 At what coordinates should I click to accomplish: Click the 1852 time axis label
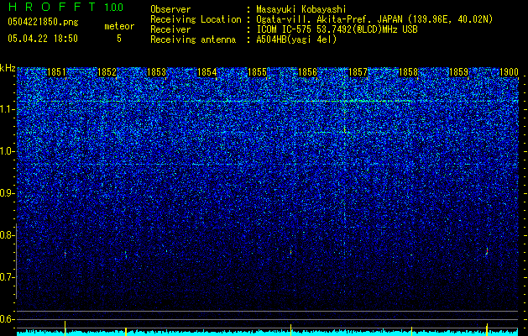coord(107,72)
